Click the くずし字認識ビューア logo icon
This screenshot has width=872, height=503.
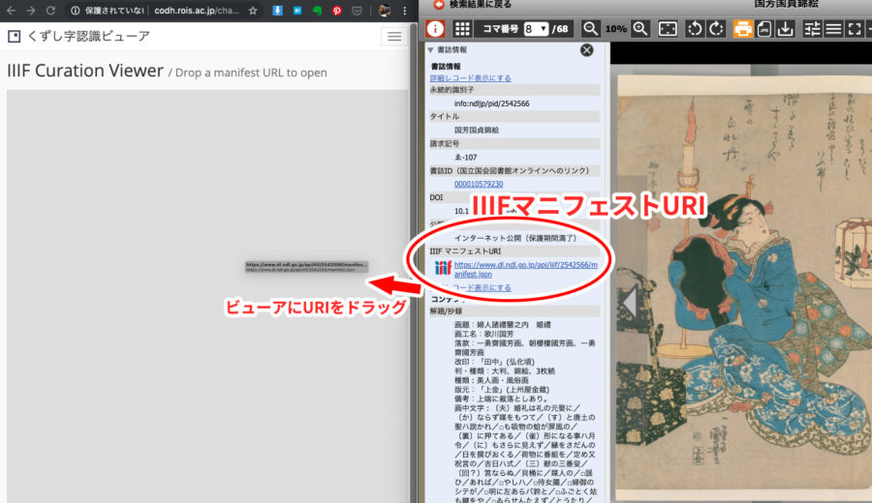(x=14, y=36)
